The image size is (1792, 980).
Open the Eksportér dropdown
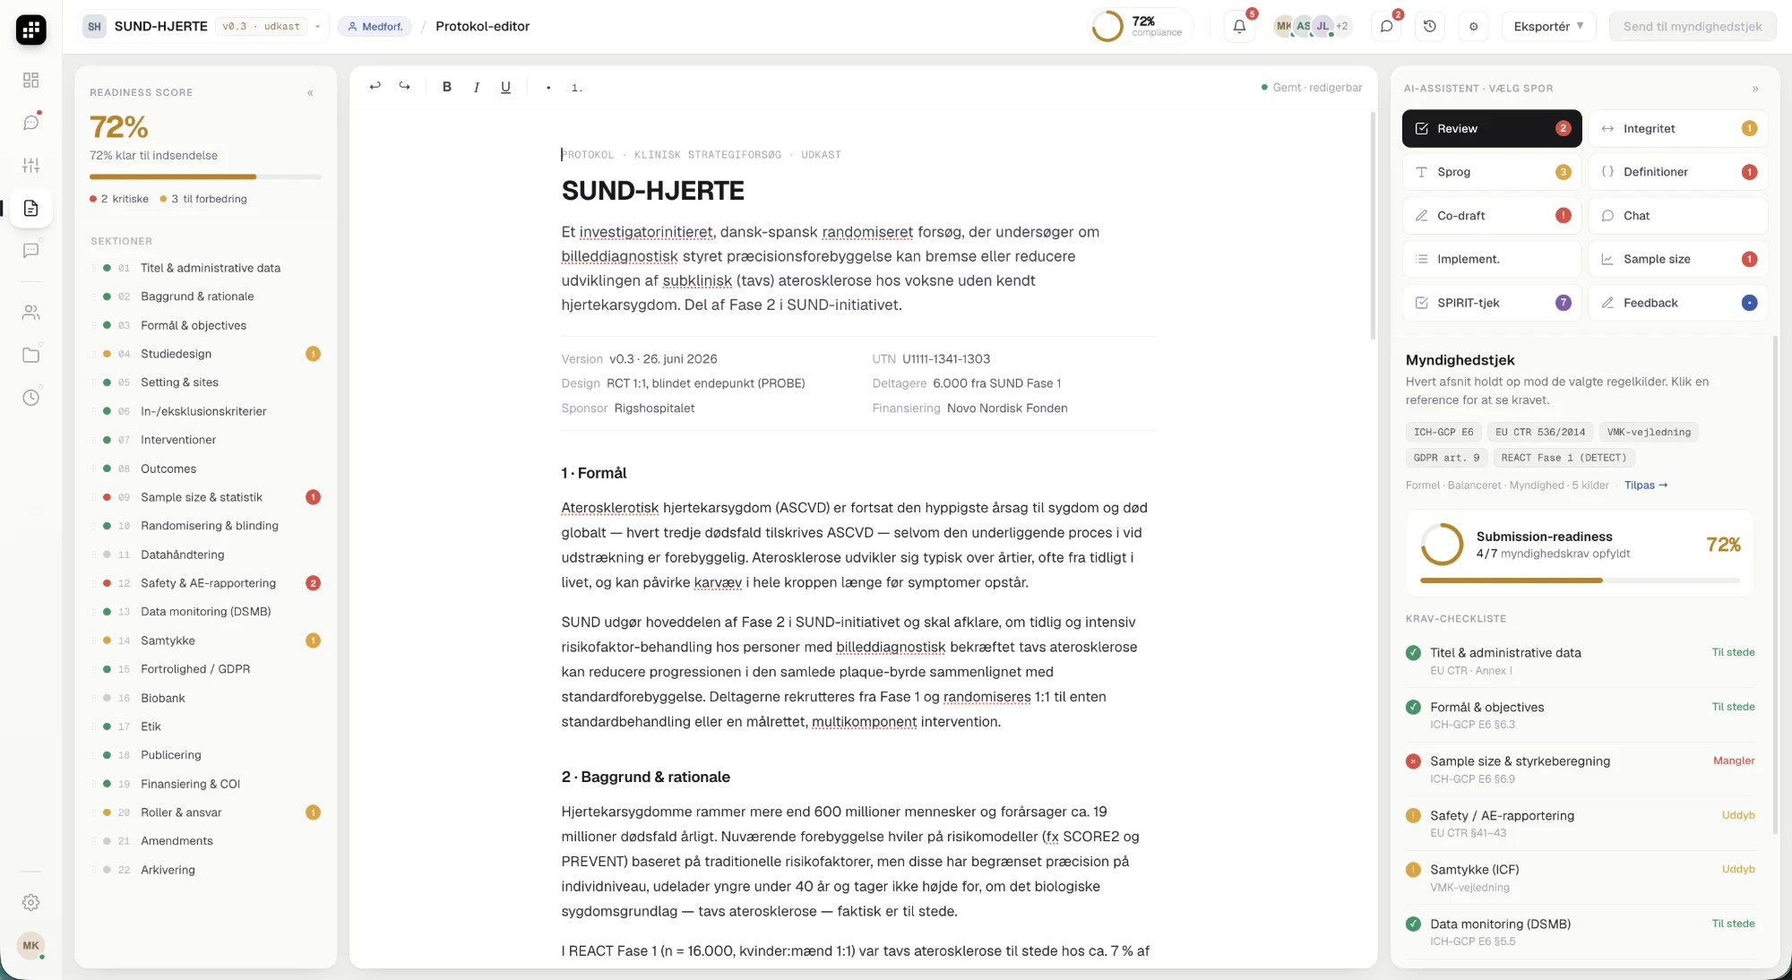pyautogui.click(x=1548, y=26)
